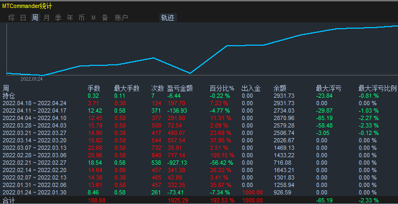The width and height of the screenshot is (398, 204).
Task: Select the 持仓 holdings row label
Action: [9, 96]
